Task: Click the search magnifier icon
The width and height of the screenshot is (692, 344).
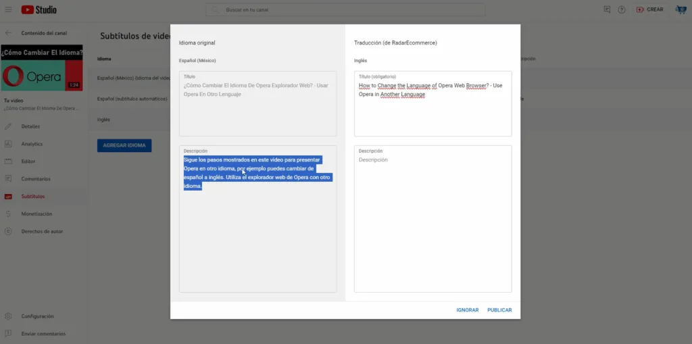Action: [x=216, y=9]
